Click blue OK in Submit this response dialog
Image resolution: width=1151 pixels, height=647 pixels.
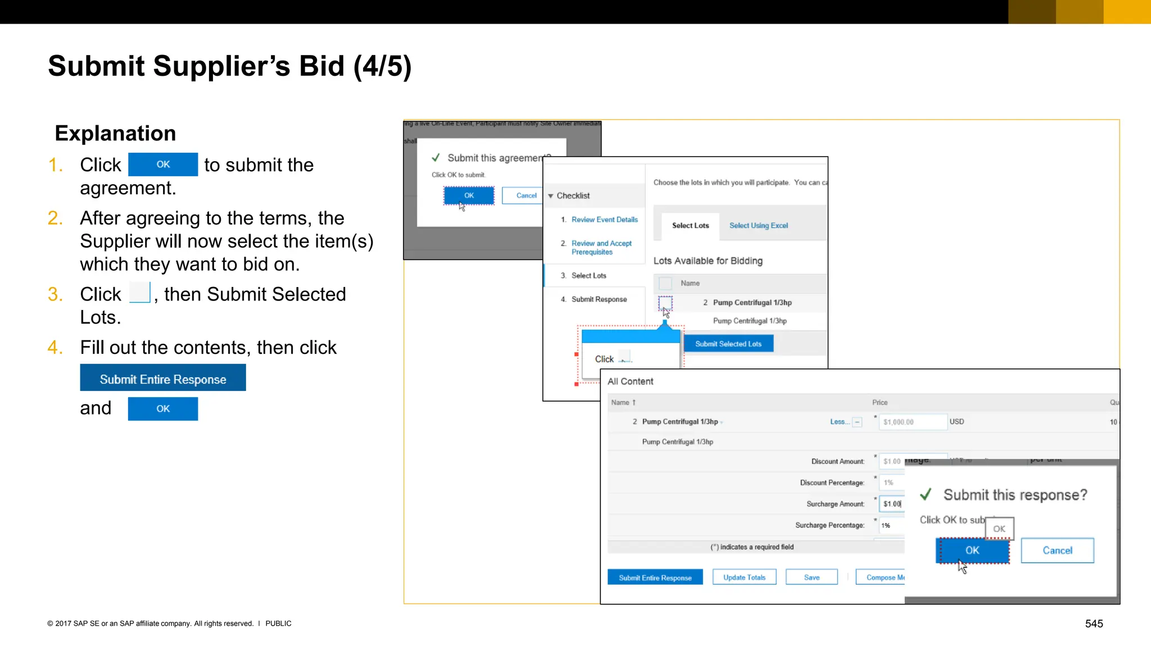[x=972, y=550]
